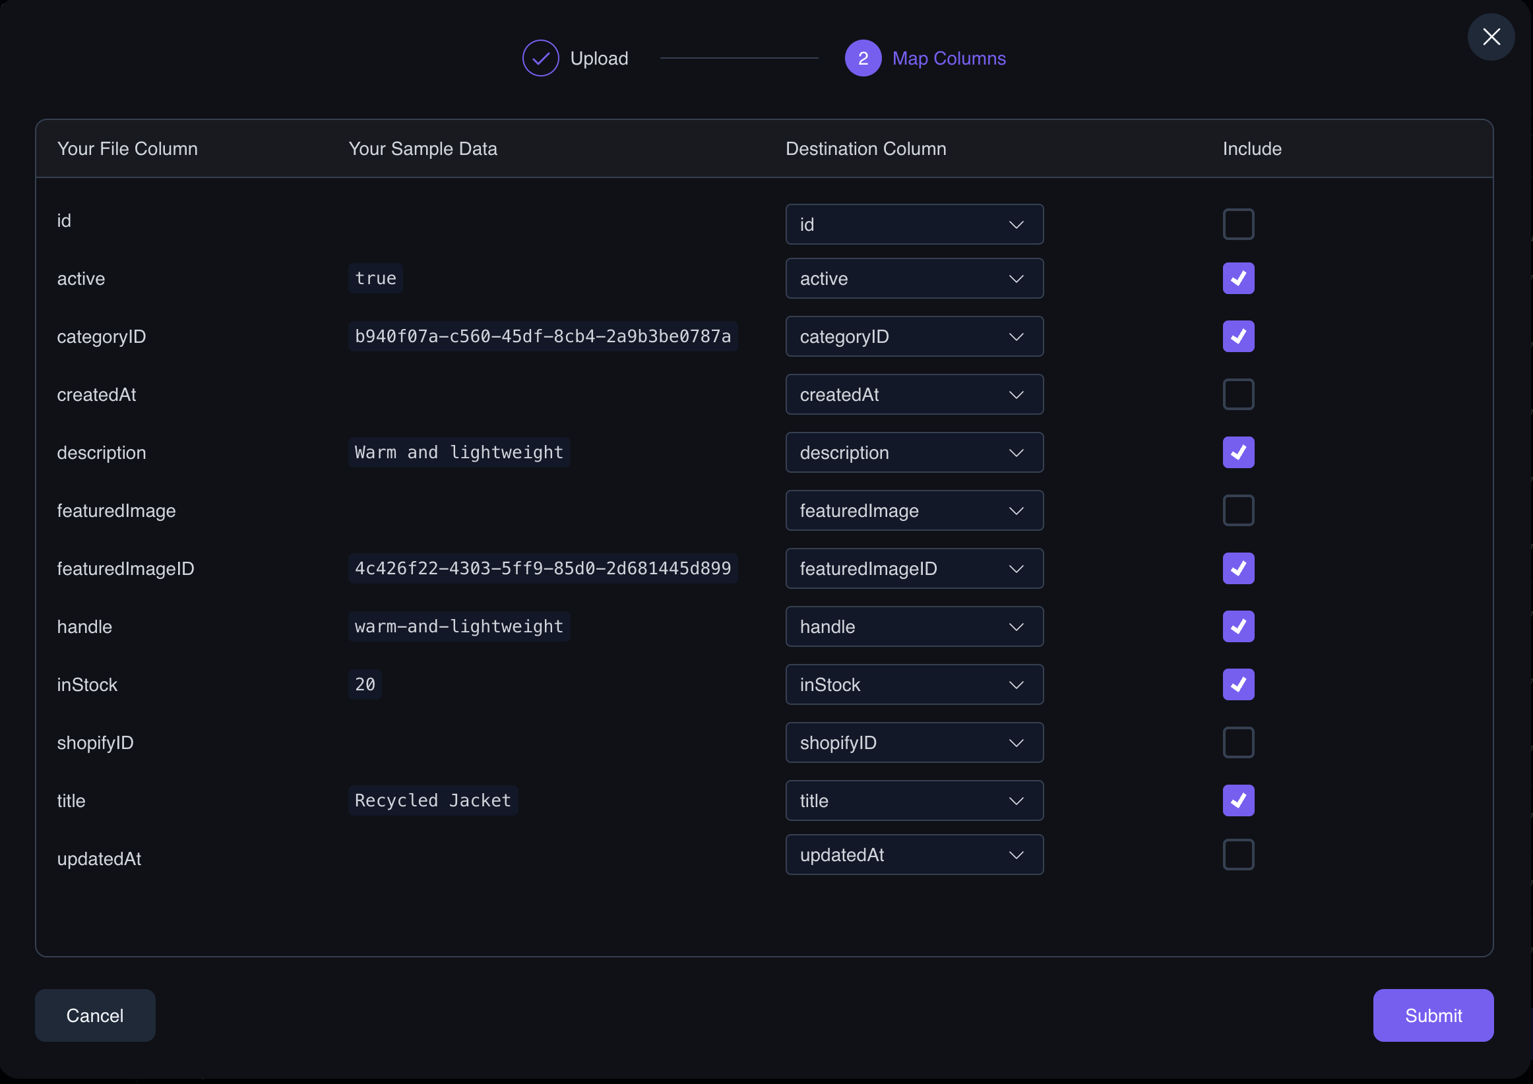Toggle the active field Include checkbox
The image size is (1533, 1084).
1239,278
